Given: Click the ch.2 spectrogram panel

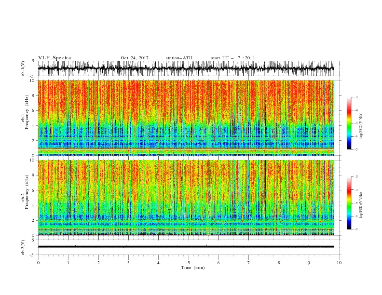Looking at the screenshot, I should 186,198.
